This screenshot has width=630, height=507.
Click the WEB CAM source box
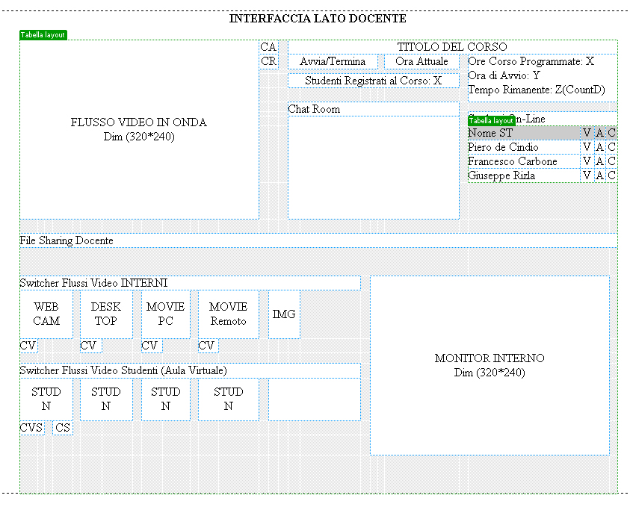tap(46, 314)
